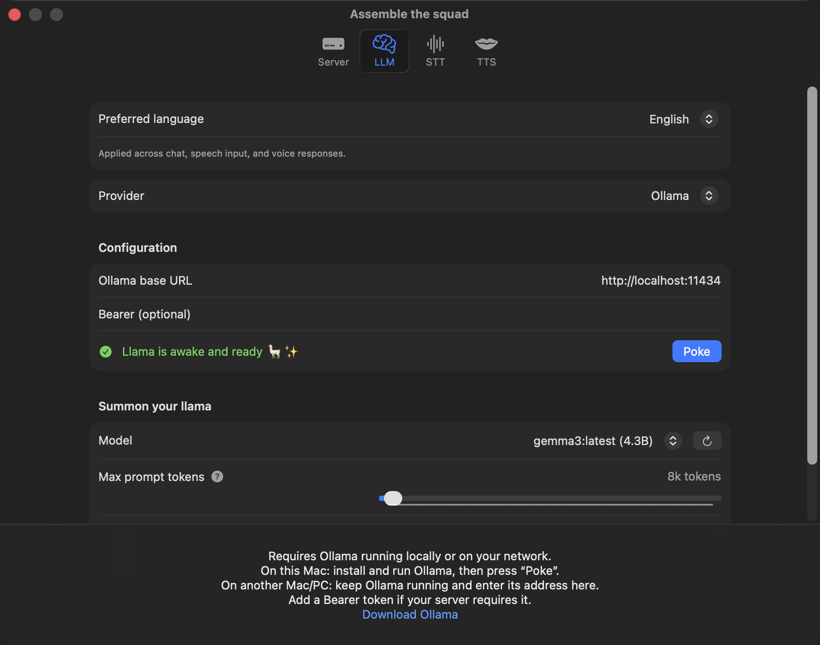Screen dimensions: 820x645
Task: Switch to the Server tab
Action: pos(333,51)
